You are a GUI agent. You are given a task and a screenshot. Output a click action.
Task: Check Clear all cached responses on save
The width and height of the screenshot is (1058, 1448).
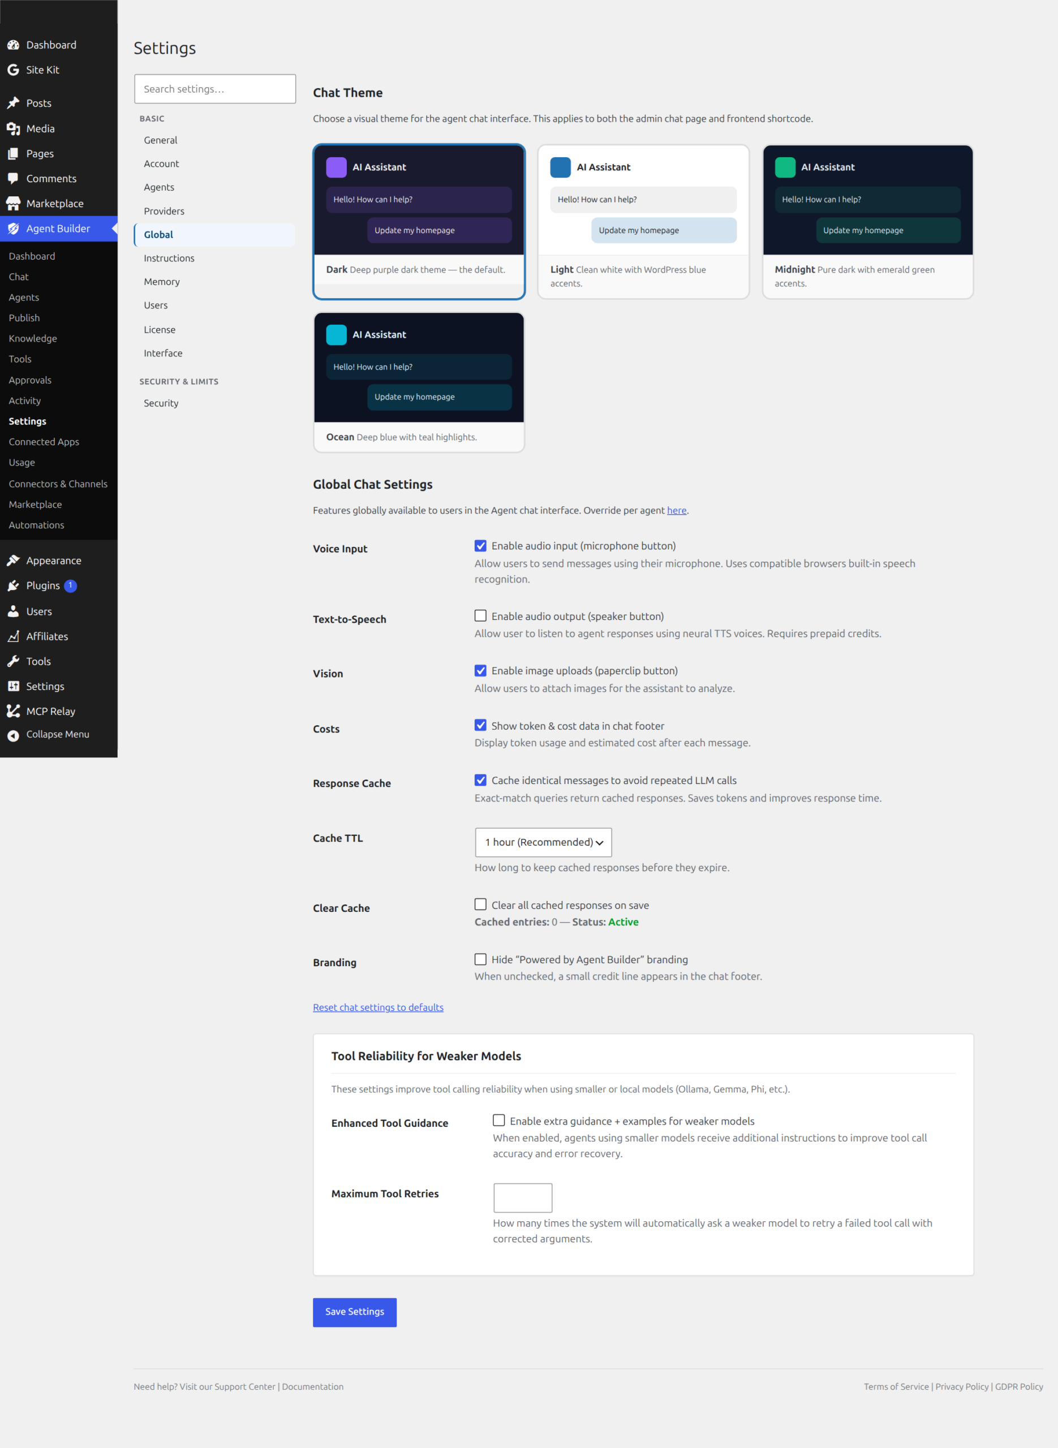pyautogui.click(x=480, y=904)
